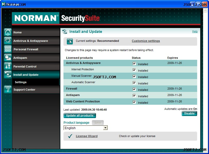
Task: Click the Current settings: Recommended text
Action: [97, 41]
